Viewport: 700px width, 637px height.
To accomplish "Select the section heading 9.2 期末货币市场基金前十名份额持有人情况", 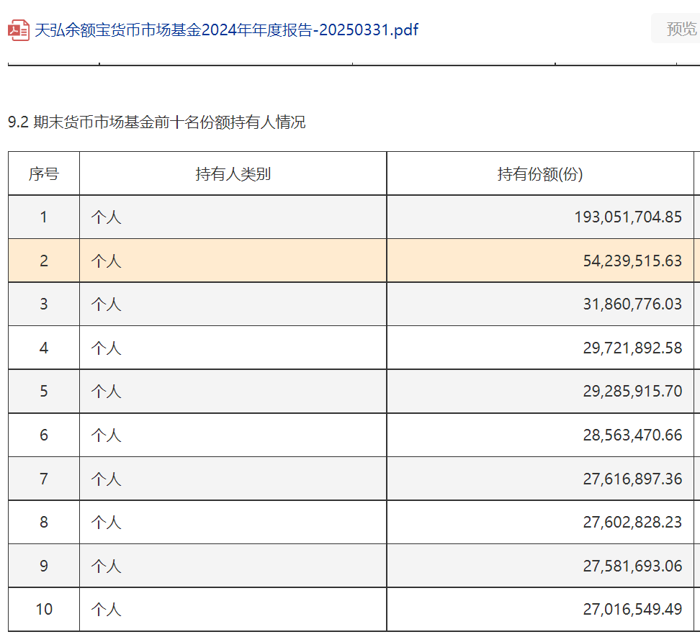I will pos(156,122).
